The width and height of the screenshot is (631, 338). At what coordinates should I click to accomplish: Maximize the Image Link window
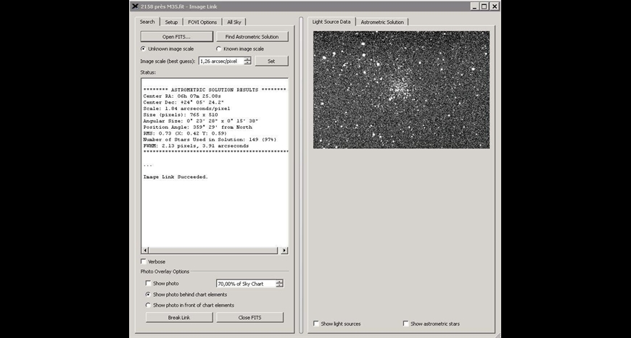484,6
